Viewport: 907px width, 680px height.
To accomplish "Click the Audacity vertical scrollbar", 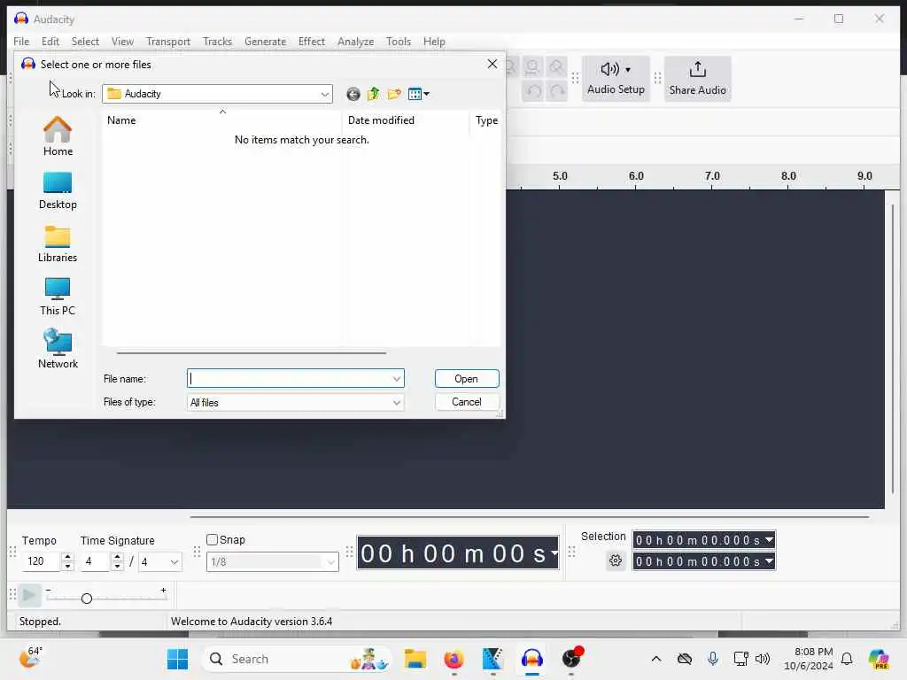I will (x=893, y=347).
